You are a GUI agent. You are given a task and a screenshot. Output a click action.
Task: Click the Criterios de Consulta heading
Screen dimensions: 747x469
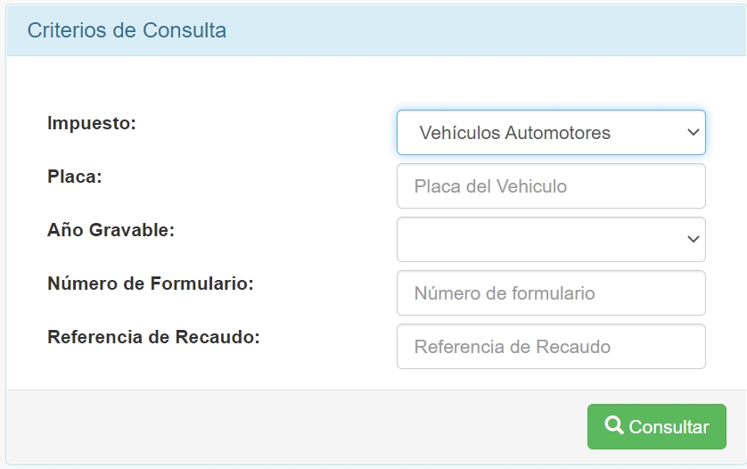[x=127, y=30]
